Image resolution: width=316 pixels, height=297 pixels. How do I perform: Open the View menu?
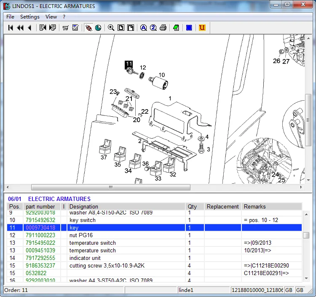point(51,17)
